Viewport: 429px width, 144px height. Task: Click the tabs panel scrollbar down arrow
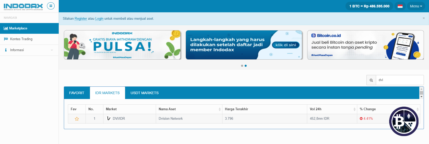[x=422, y=97]
